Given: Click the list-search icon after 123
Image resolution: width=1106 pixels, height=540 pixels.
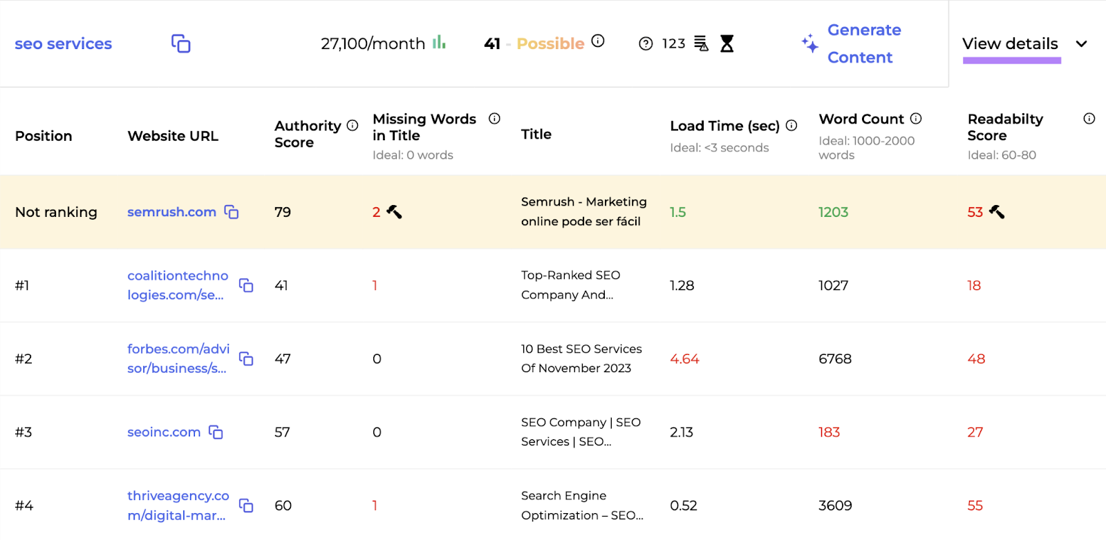Looking at the screenshot, I should [701, 44].
